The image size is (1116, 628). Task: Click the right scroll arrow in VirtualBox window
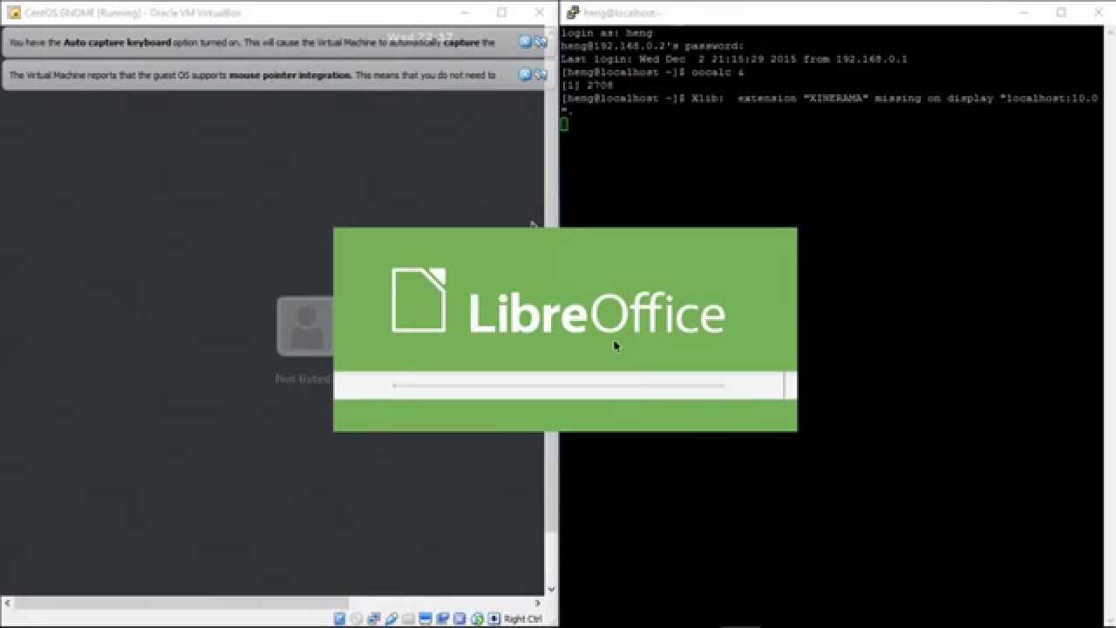click(x=538, y=603)
